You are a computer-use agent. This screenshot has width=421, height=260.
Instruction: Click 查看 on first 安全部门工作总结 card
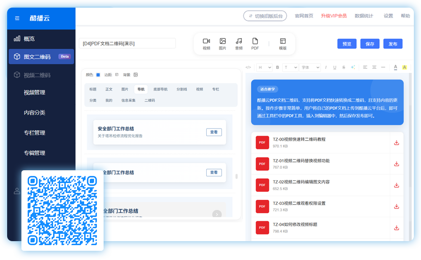tap(214, 132)
